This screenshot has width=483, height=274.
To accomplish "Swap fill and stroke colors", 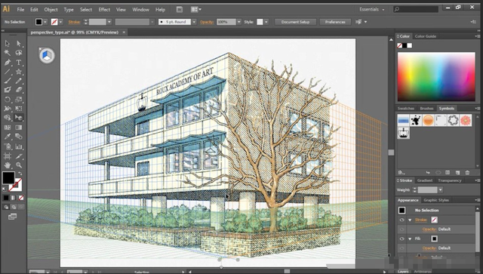I will pos(20,174).
